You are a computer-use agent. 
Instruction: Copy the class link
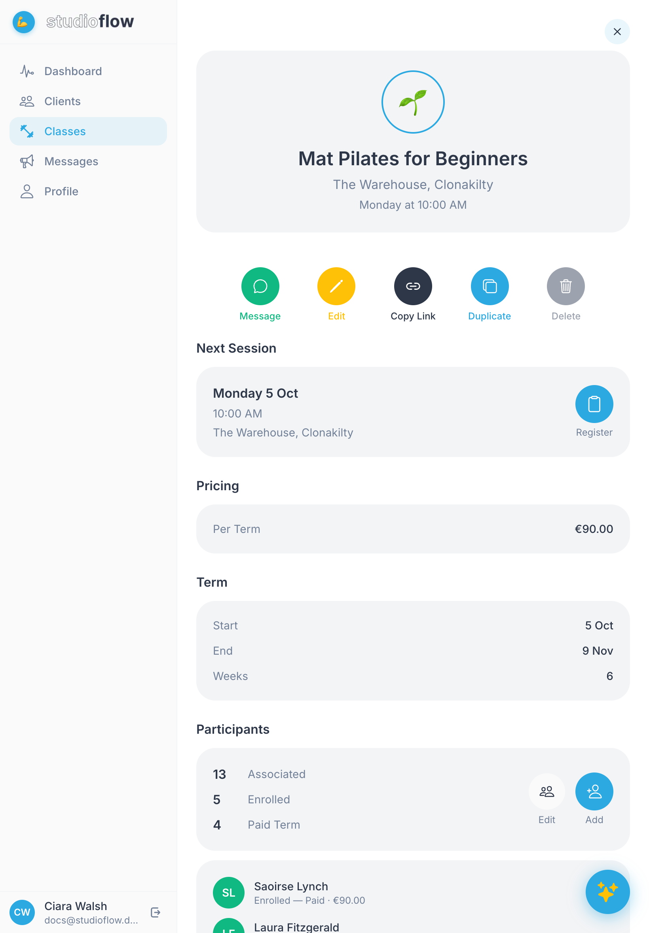tap(413, 286)
